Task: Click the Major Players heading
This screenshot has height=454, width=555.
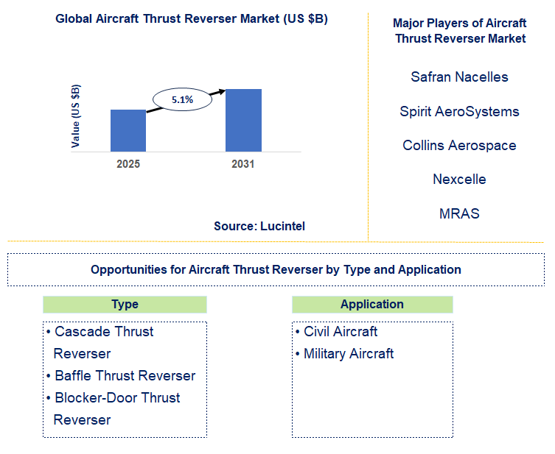Action: pos(460,31)
